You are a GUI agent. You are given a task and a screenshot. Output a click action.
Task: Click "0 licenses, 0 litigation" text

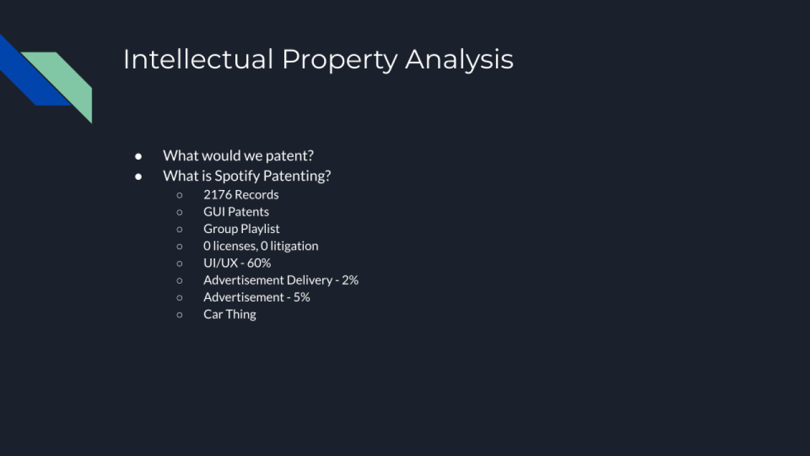(x=261, y=246)
